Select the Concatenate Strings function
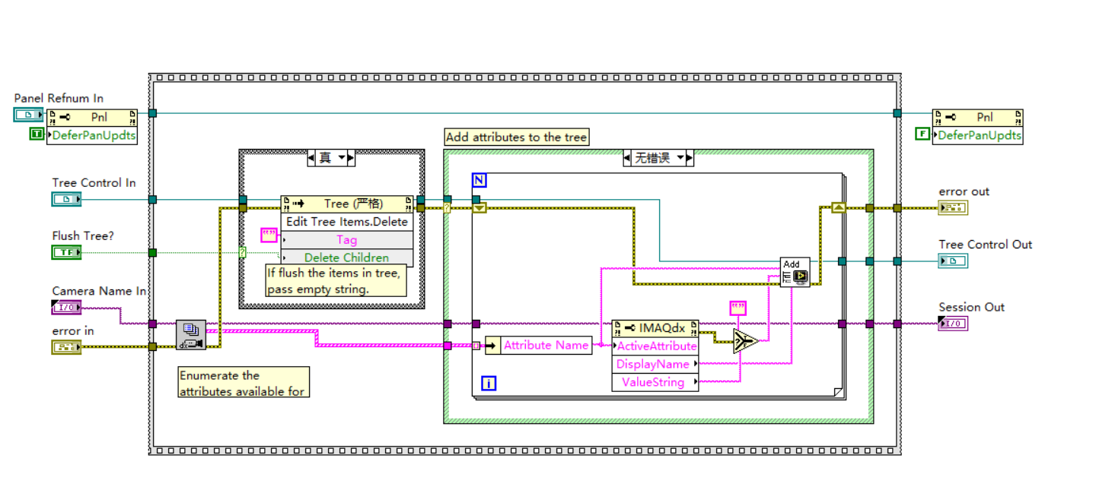Screen dimensions: 1096x493 pyautogui.click(x=746, y=341)
